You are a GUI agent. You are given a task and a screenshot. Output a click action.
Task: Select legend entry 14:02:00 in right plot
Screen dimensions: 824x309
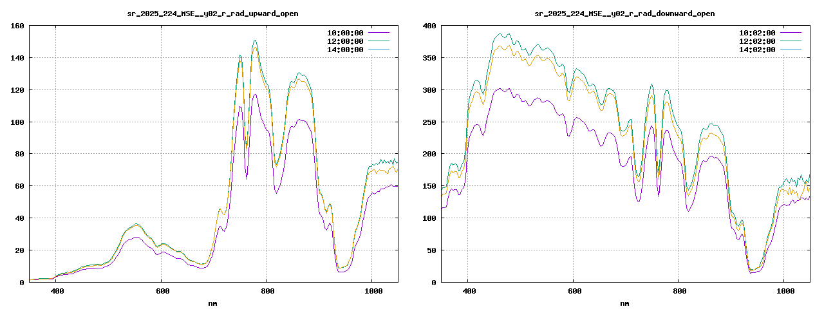click(x=757, y=50)
